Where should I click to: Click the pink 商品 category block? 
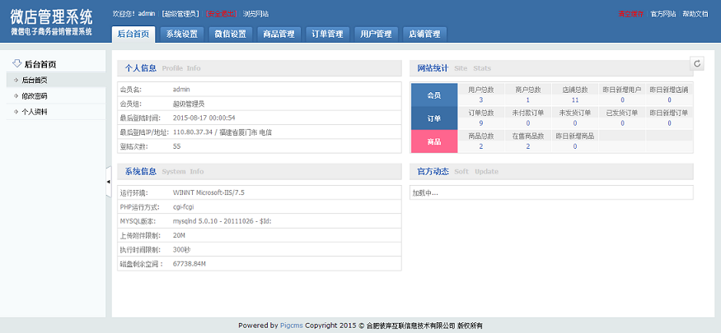pos(433,141)
